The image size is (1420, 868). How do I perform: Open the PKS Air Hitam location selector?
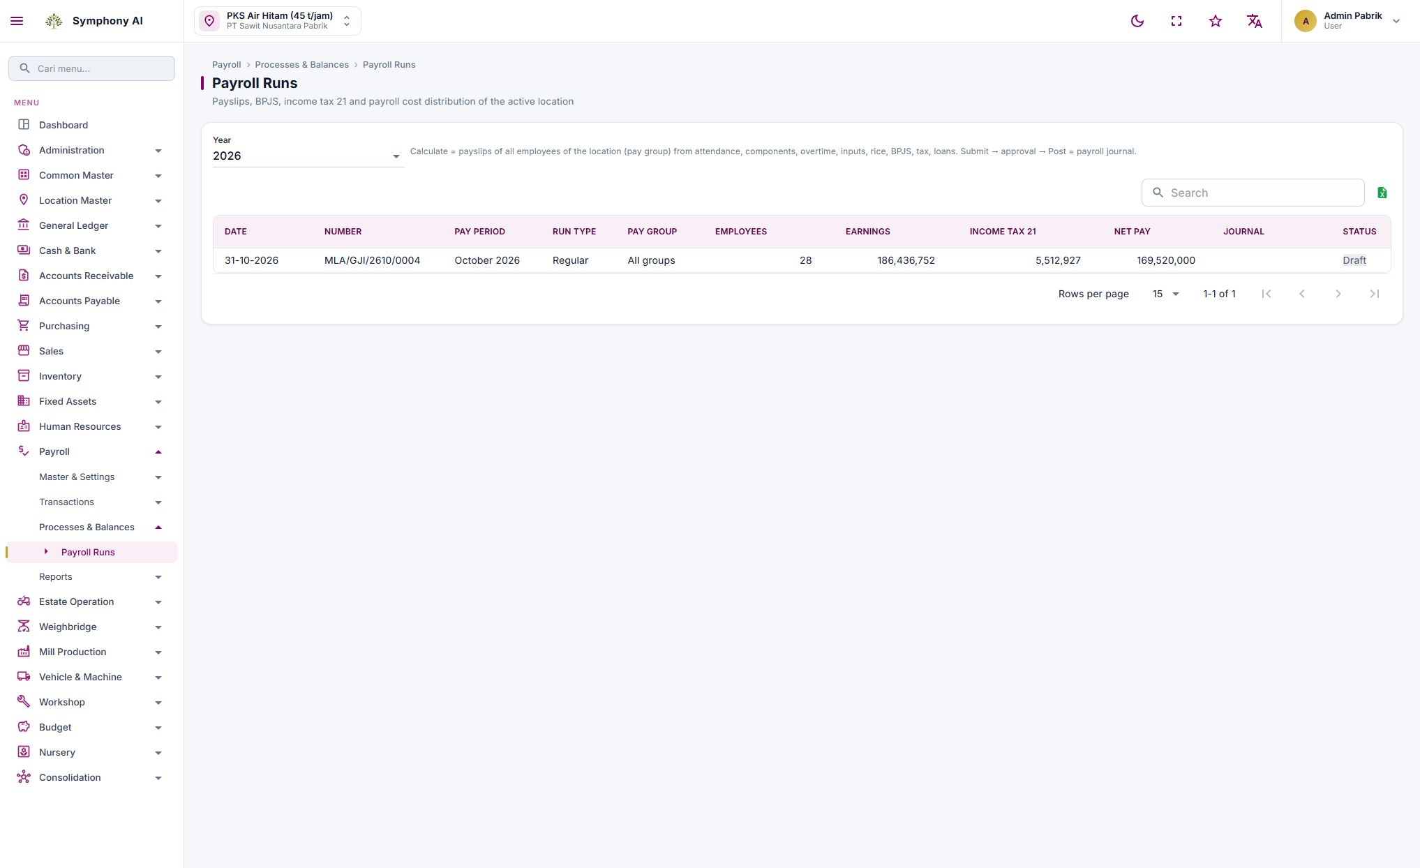tap(278, 21)
